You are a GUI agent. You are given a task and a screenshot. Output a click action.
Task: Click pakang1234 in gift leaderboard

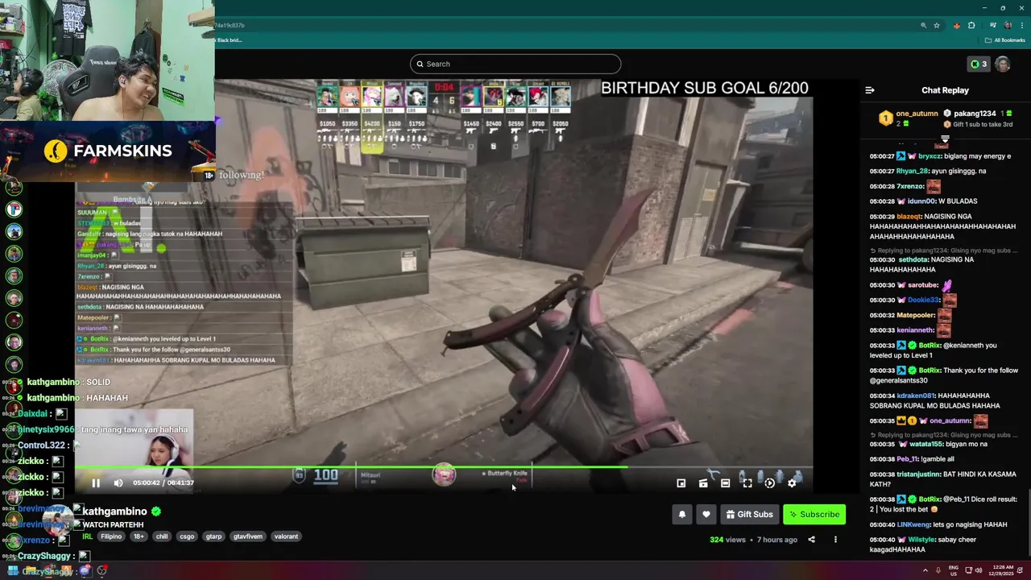(x=975, y=114)
